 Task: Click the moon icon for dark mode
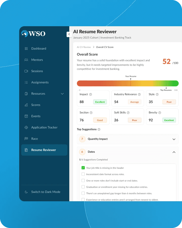26,192
